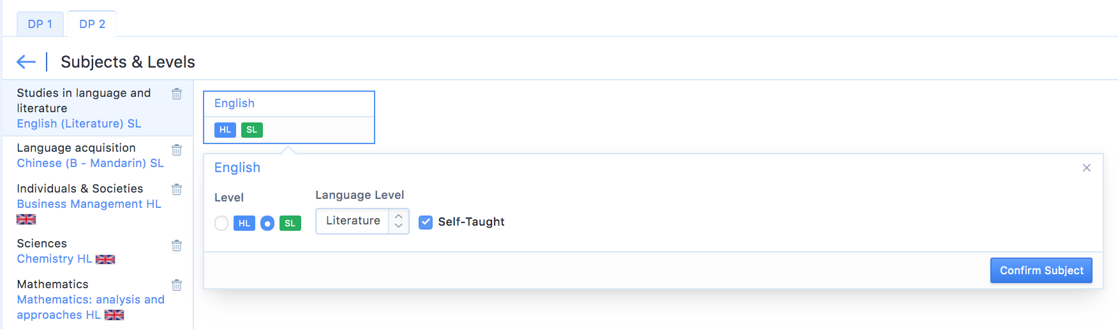1118x329 pixels.
Task: Switch to the DP 2 tab
Action: click(x=93, y=24)
